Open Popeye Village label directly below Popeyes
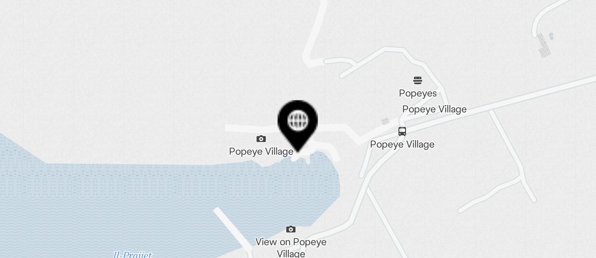The height and width of the screenshot is (258, 596). [x=434, y=109]
